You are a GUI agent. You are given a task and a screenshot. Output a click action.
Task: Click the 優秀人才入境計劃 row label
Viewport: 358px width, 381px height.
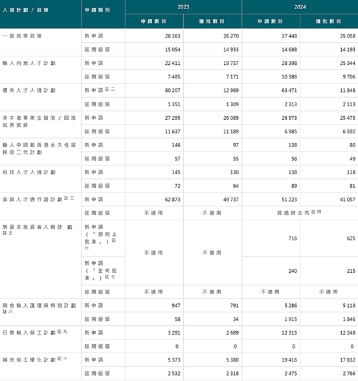[x=29, y=91]
